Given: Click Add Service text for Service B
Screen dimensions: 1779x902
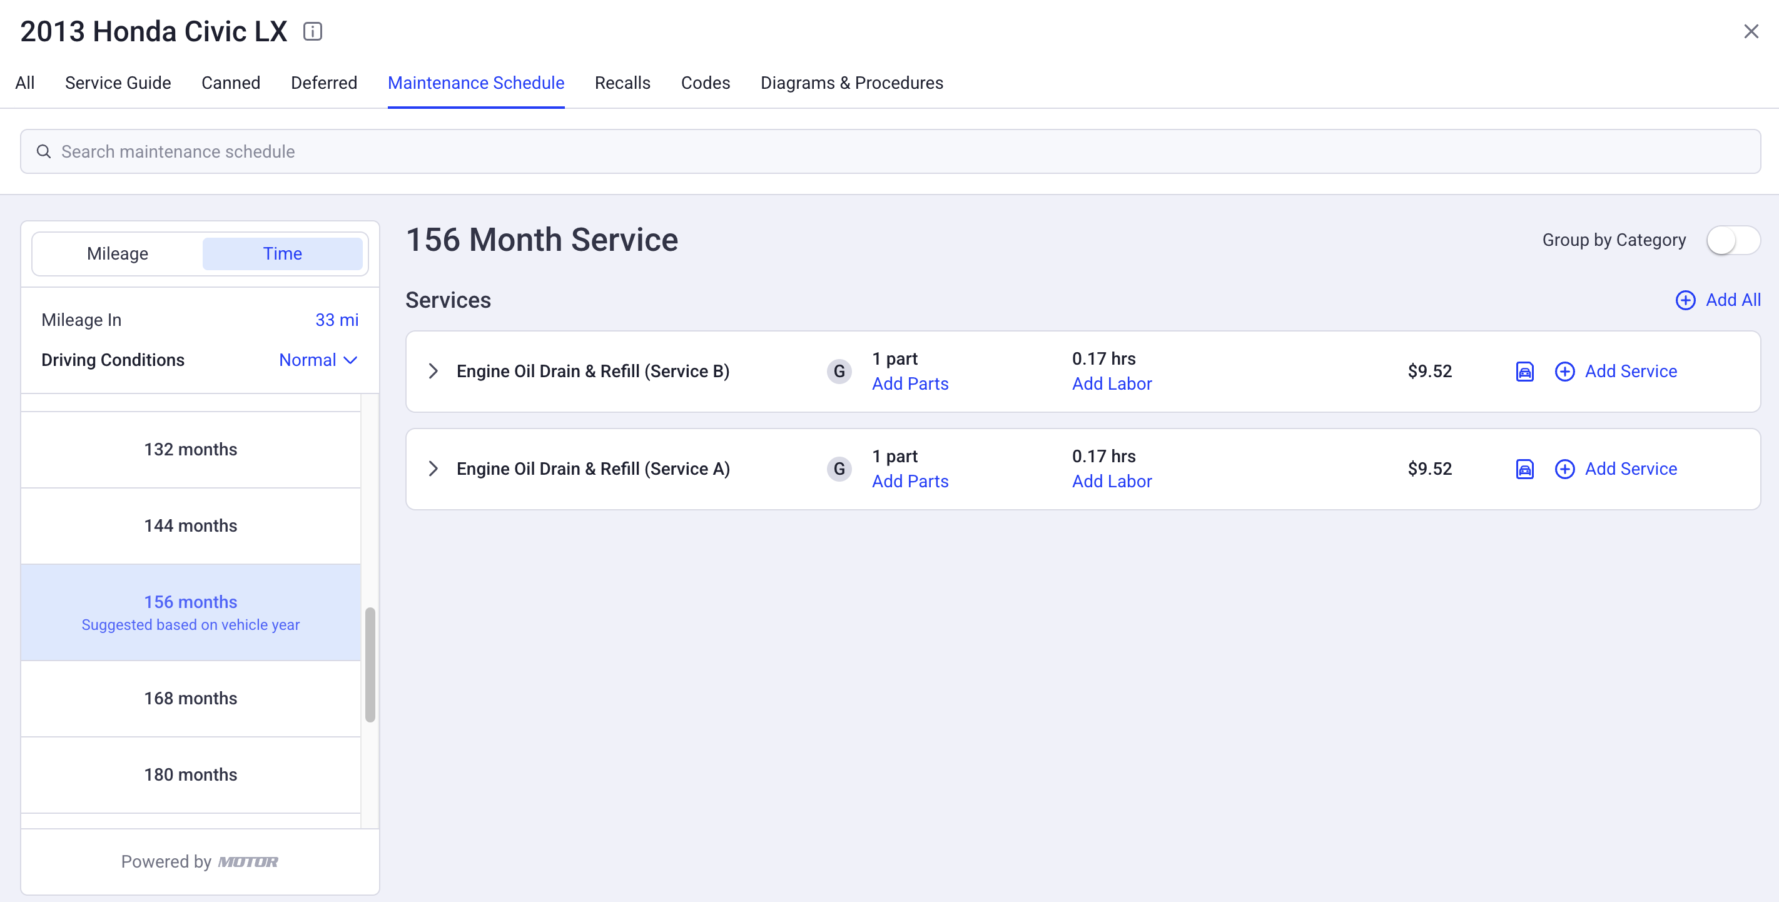Looking at the screenshot, I should (x=1631, y=372).
